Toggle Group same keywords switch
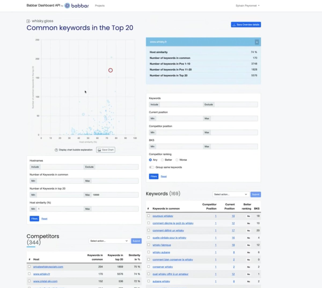This screenshot has width=322, height=288. point(152,167)
